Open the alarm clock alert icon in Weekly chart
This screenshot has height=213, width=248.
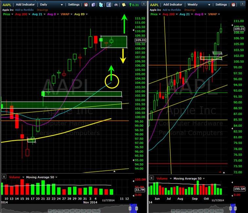point(233,5)
